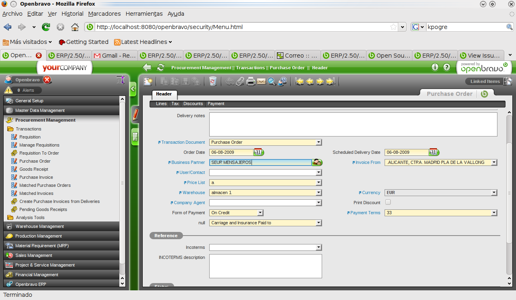The height and width of the screenshot is (300, 516).
Task: Go to the first record arrow
Action: click(299, 81)
